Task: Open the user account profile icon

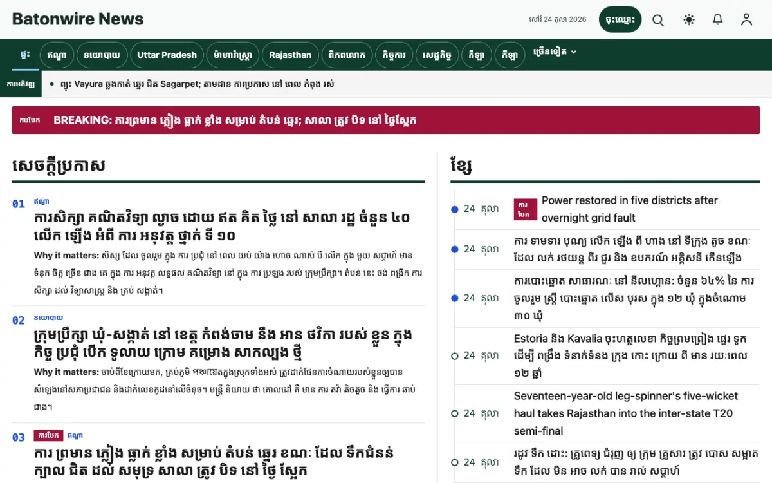Action: [x=746, y=19]
